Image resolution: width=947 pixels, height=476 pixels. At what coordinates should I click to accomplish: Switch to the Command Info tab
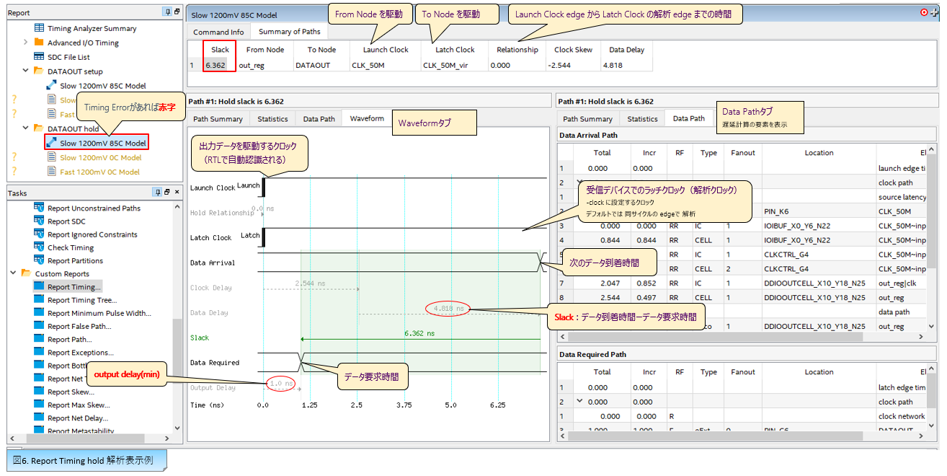click(x=218, y=32)
